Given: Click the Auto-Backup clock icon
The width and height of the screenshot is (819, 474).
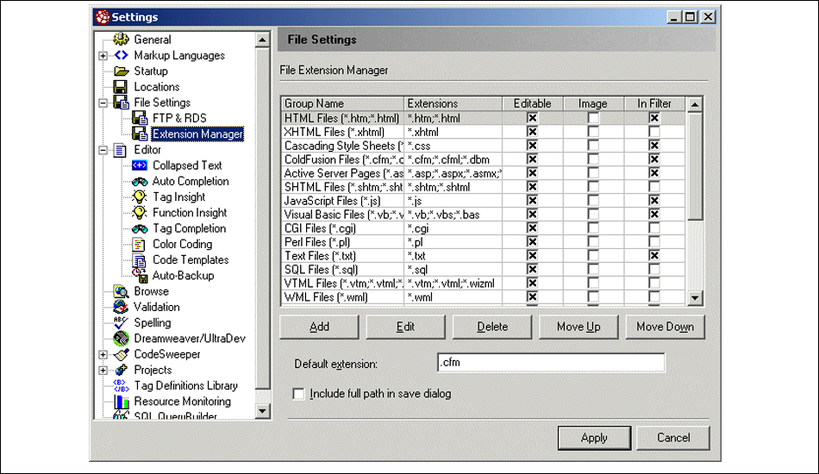Looking at the screenshot, I should pos(140,275).
